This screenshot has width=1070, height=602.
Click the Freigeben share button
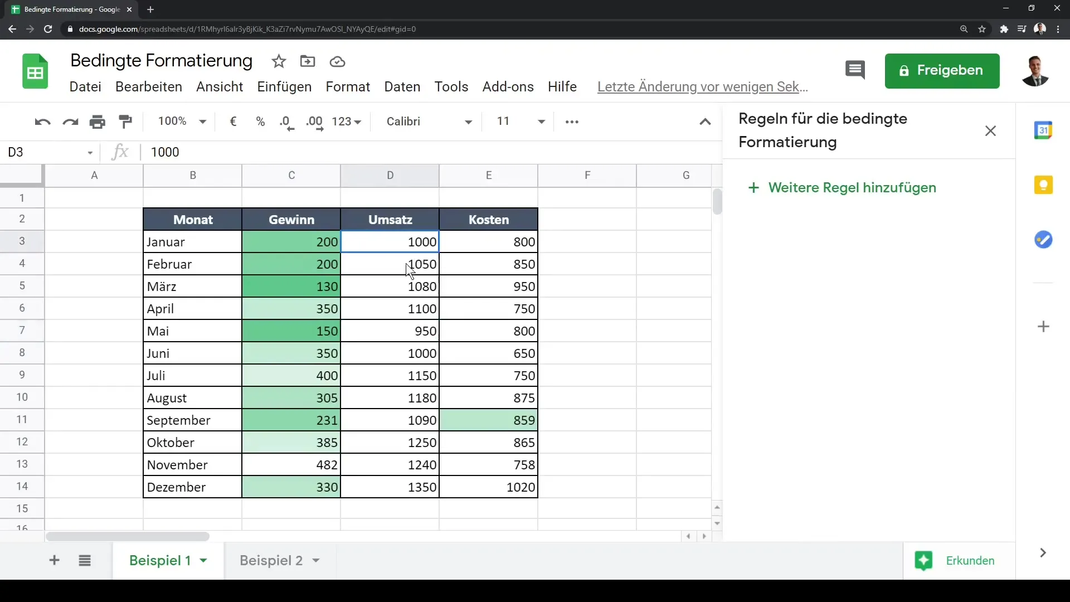pyautogui.click(x=942, y=71)
